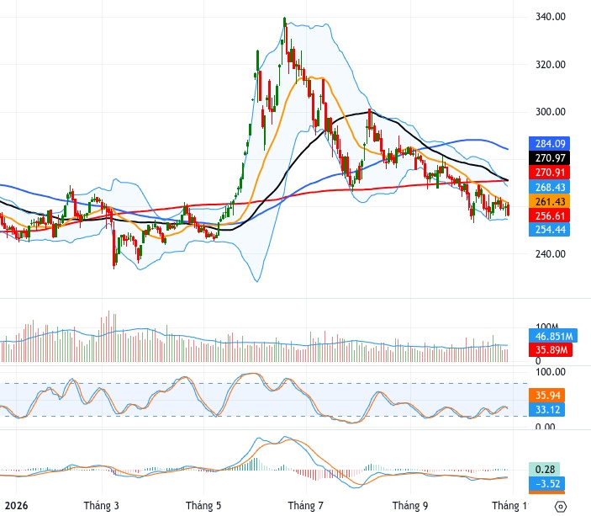
Task: Click the 270.97 black price label
Action: pyautogui.click(x=550, y=158)
